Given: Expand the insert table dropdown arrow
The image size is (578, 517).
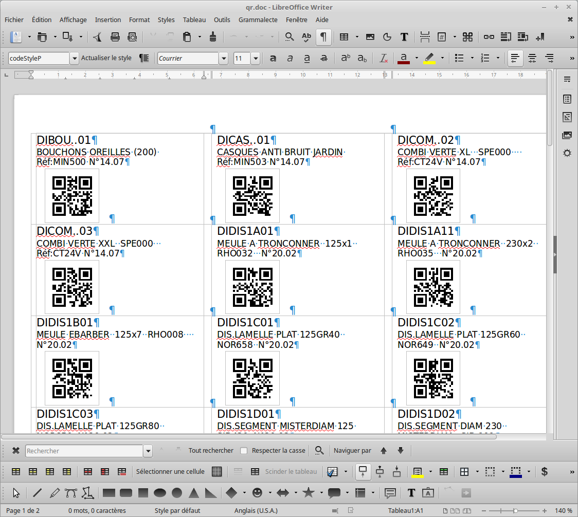Looking at the screenshot, I should pos(356,37).
